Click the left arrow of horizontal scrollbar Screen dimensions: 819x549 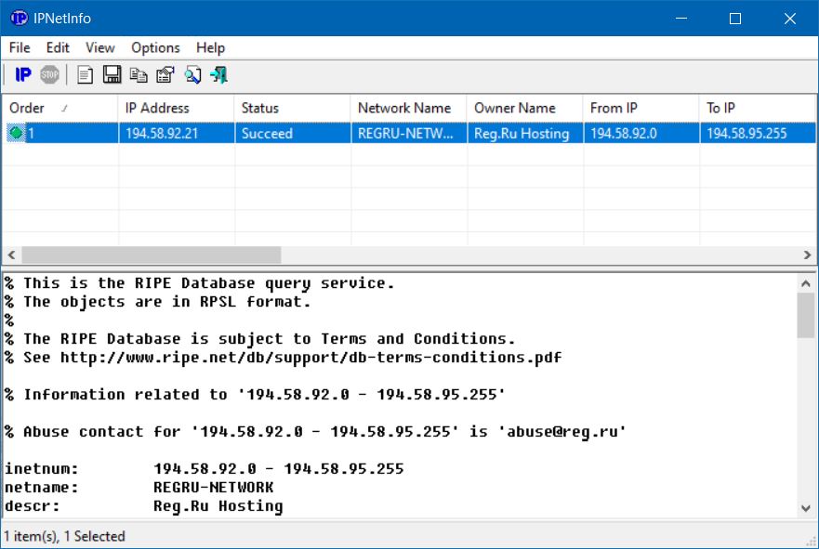11,255
